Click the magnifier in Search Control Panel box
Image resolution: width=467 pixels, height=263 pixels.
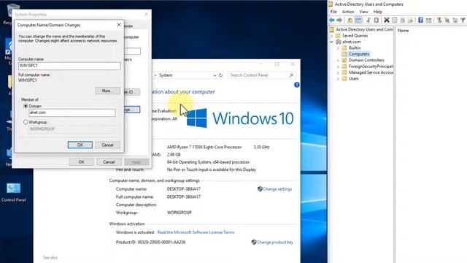291,75
